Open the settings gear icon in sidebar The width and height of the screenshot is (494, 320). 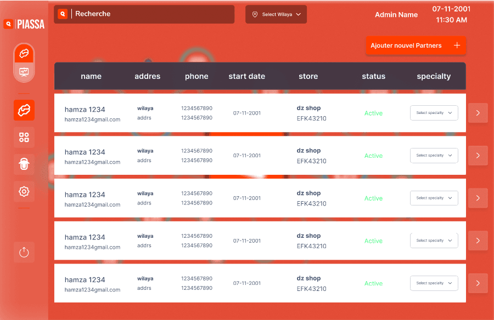24,191
